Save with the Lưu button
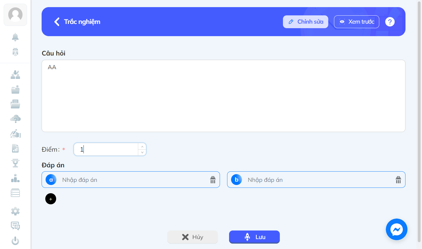The image size is (422, 249). tap(254, 237)
